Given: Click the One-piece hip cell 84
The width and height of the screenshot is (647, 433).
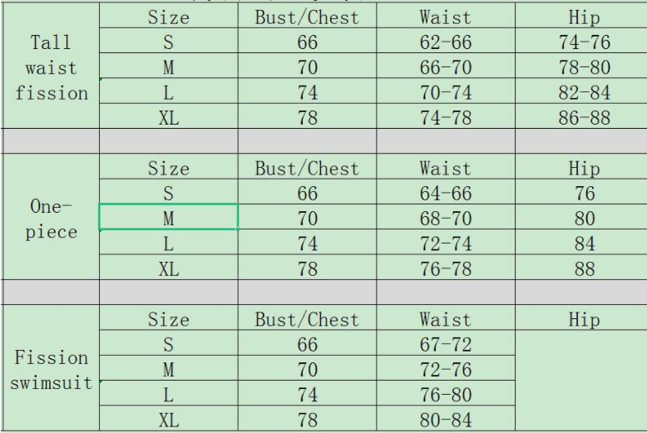Looking at the screenshot, I should pyautogui.click(x=582, y=244).
